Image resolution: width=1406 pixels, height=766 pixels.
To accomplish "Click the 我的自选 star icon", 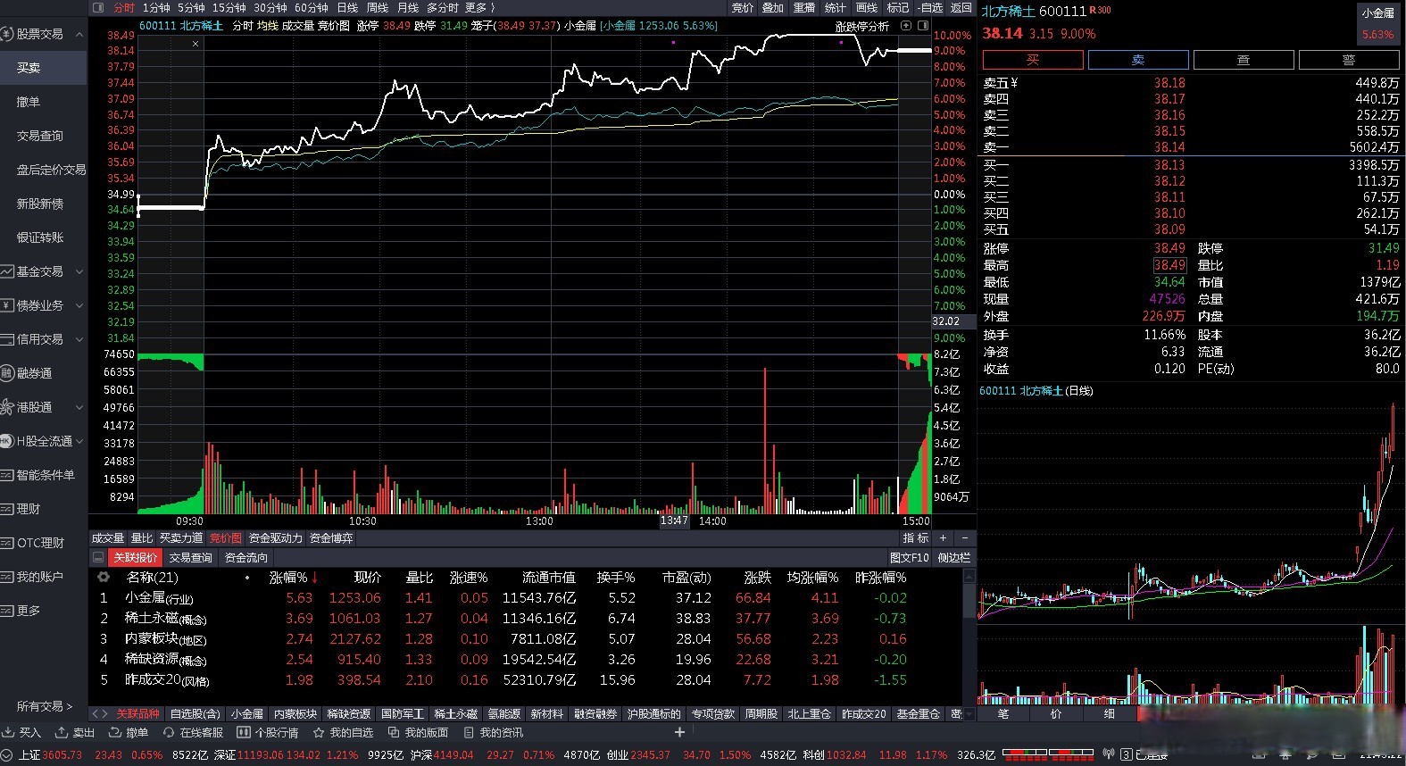I will point(319,732).
